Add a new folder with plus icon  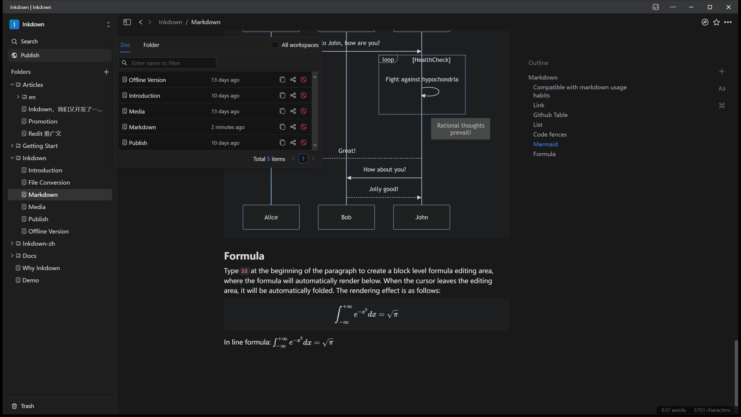106,72
